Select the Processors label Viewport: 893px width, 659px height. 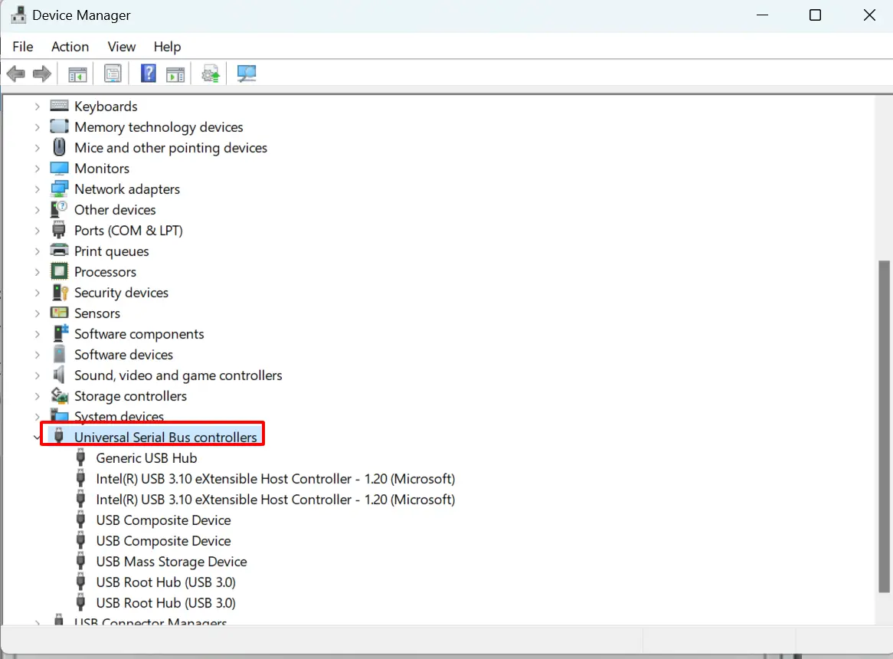pyautogui.click(x=106, y=272)
